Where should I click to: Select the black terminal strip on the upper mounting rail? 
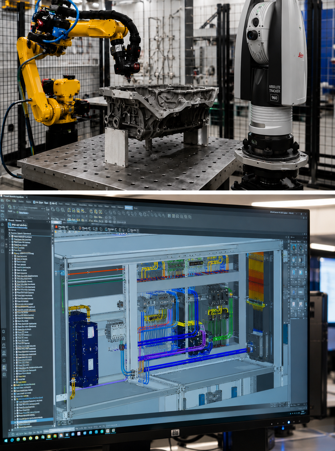[x=195, y=263]
